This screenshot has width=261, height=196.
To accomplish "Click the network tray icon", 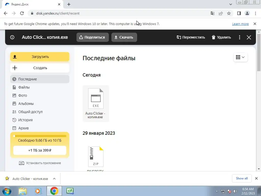I will 223,191.
